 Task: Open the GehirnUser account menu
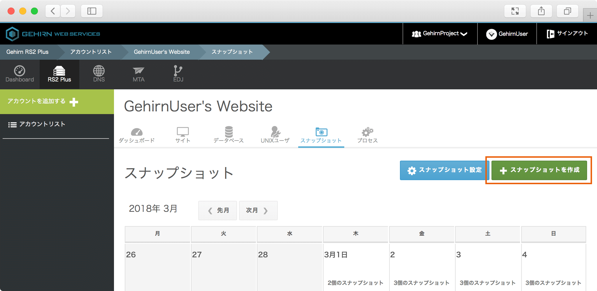(x=507, y=34)
